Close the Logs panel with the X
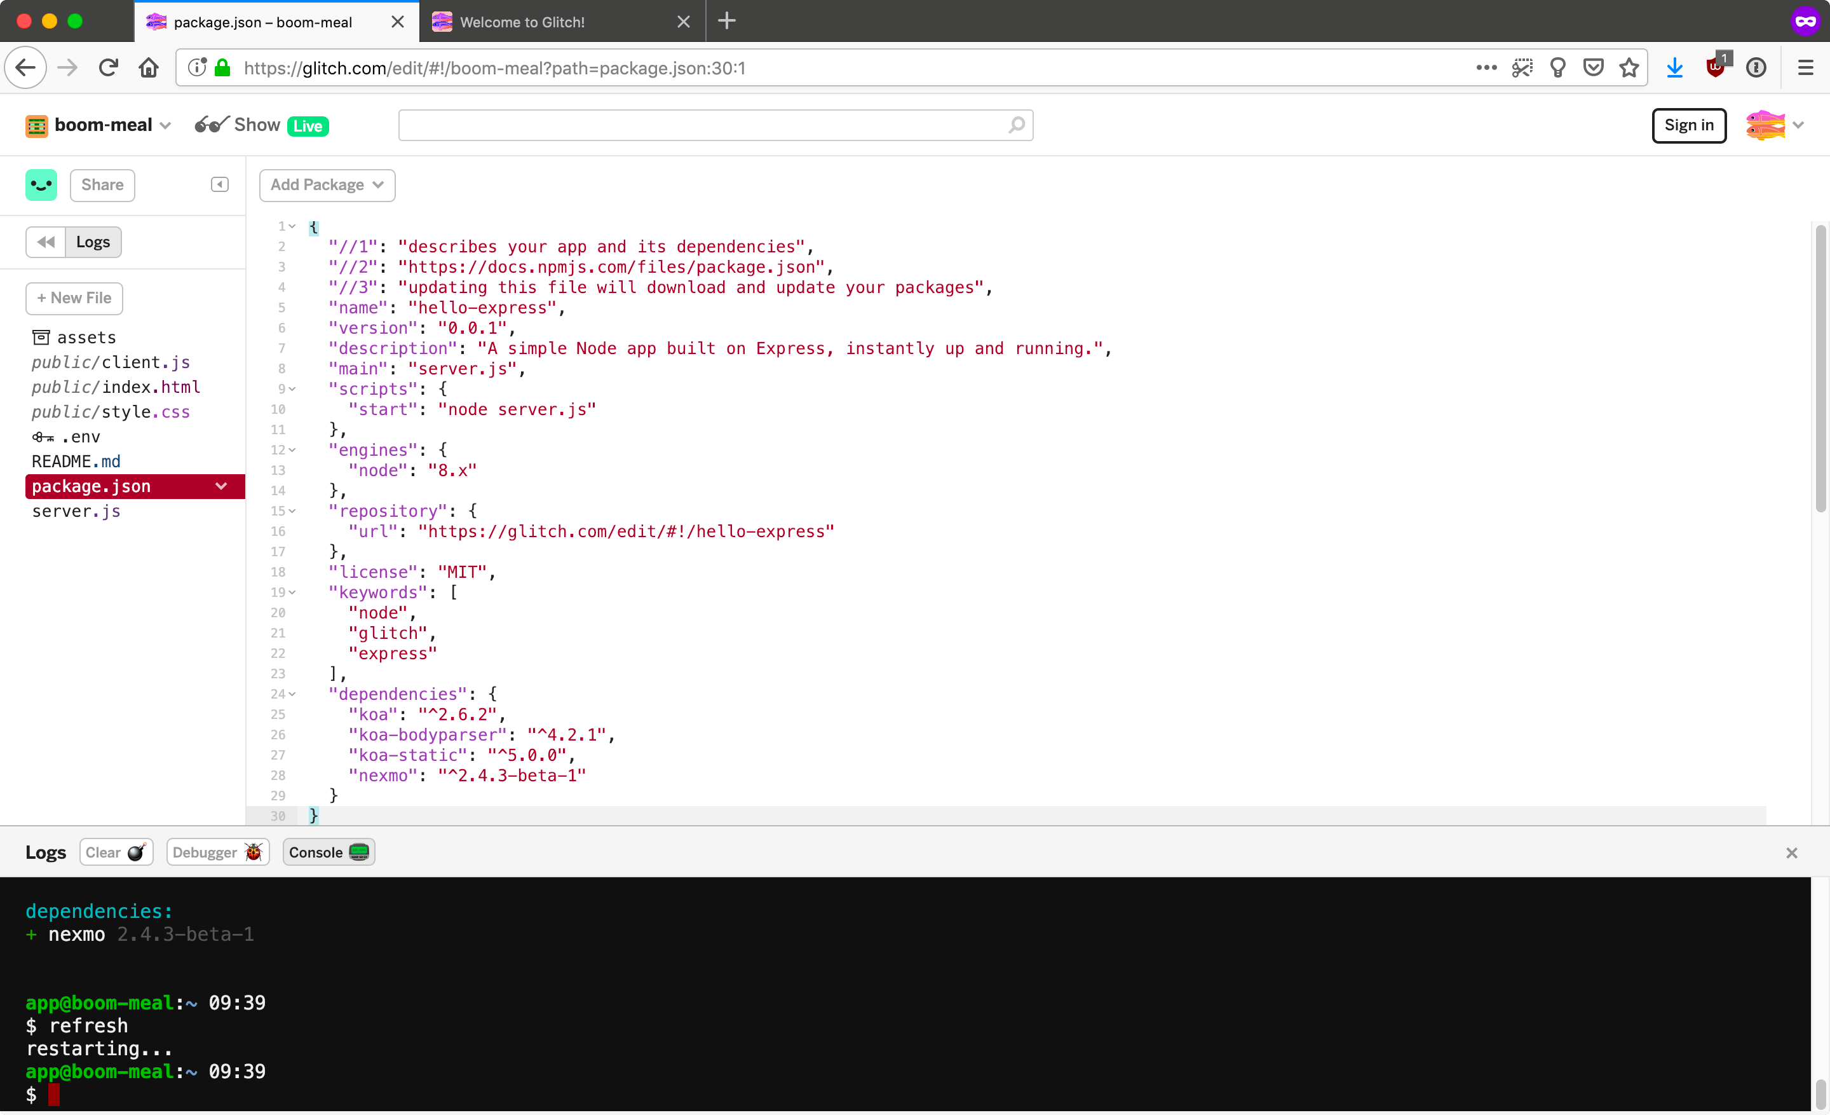 1791,853
